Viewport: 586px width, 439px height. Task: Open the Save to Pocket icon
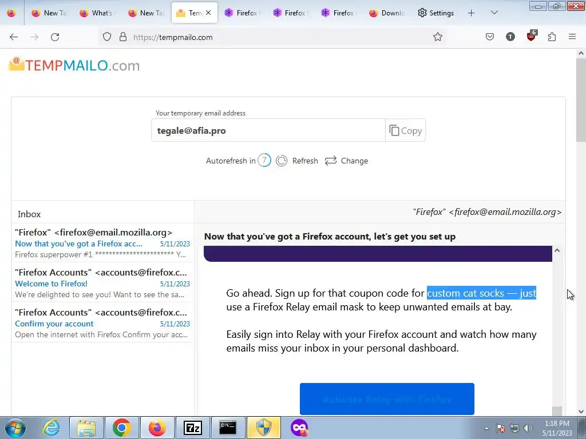(490, 37)
